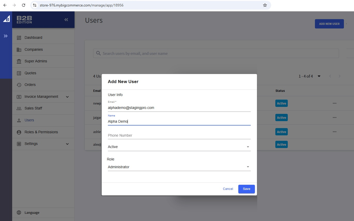This screenshot has height=221, width=354.
Task: Expand Settings submenu
Action: click(67, 144)
